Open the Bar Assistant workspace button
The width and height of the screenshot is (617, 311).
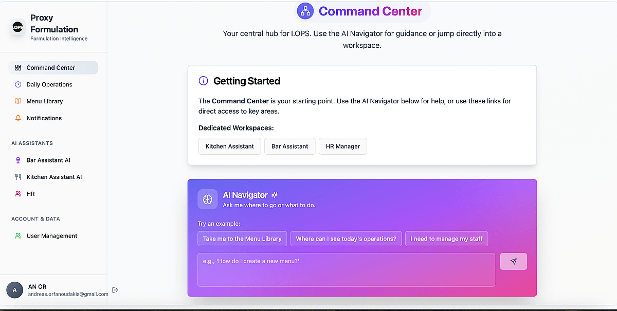289,146
